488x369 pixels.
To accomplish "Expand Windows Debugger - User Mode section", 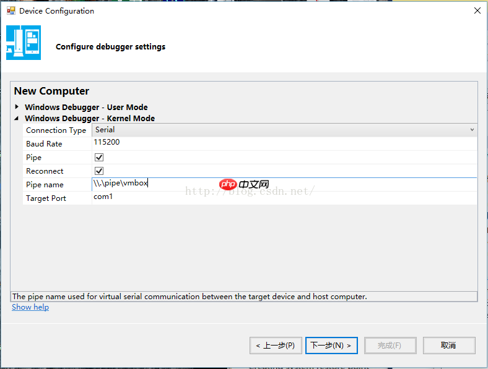I will (17, 107).
